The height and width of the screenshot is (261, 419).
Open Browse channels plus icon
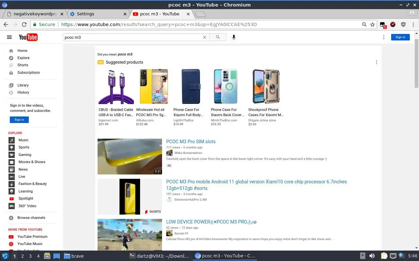pyautogui.click(x=11, y=218)
